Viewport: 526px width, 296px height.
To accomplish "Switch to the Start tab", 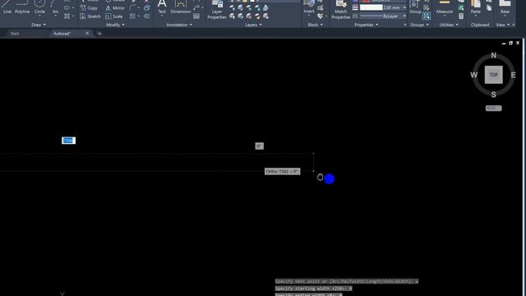I will (x=15, y=34).
